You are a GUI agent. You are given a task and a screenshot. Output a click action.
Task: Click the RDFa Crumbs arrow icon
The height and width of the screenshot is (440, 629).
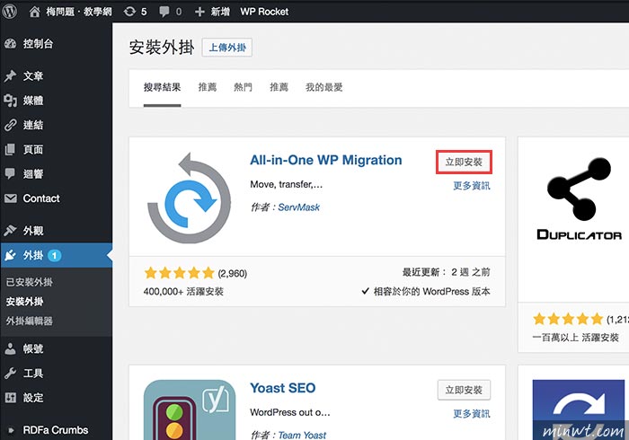11,430
